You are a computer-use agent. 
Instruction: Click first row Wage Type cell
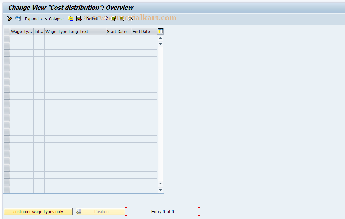point(22,39)
